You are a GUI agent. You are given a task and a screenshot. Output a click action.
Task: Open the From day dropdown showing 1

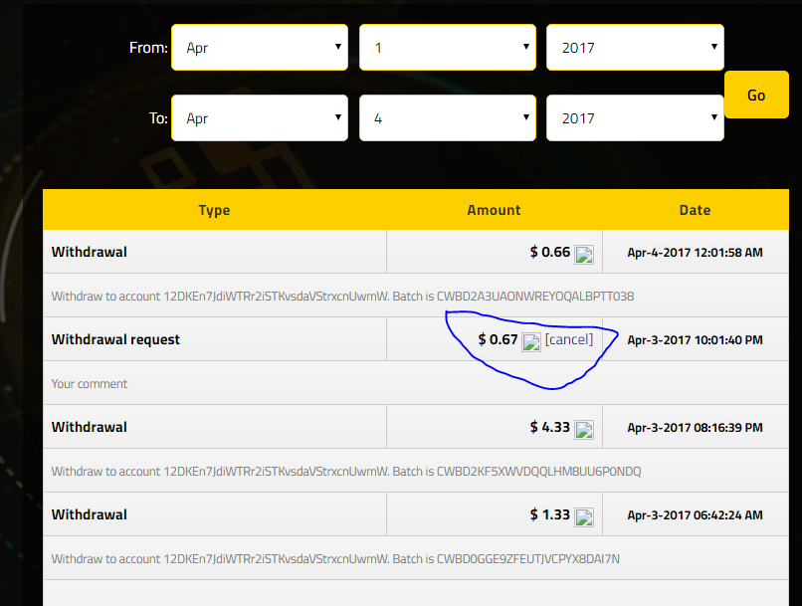[448, 48]
